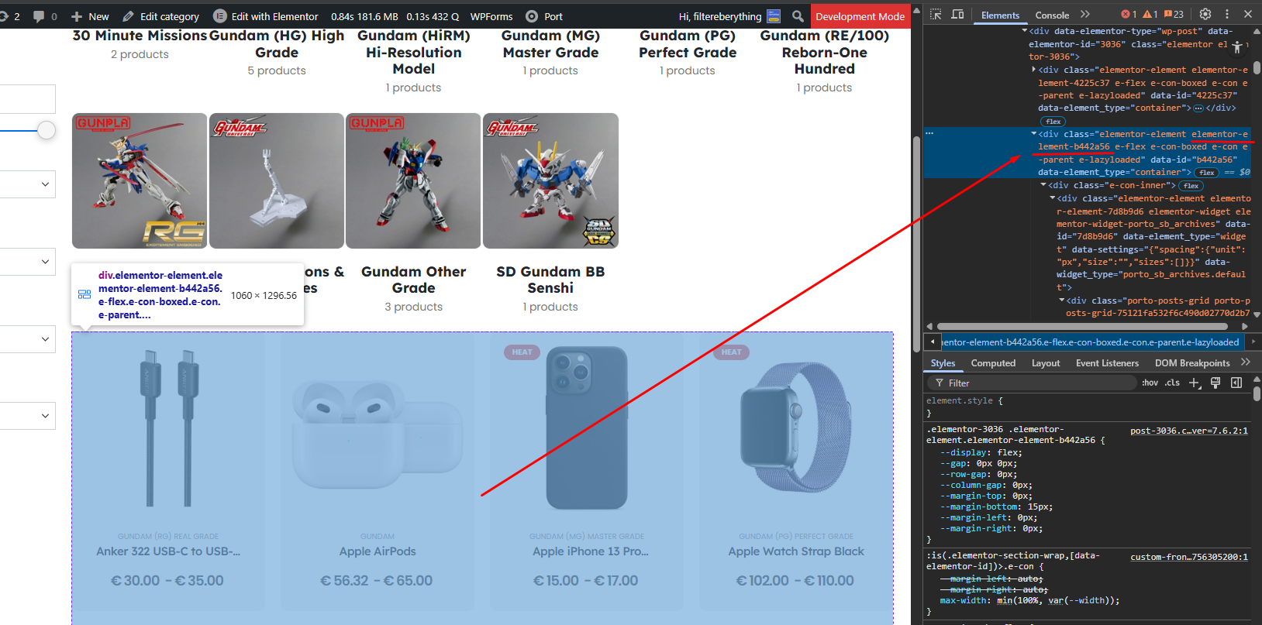
Task: Collapse the e-con-inner div node
Action: tap(1043, 185)
